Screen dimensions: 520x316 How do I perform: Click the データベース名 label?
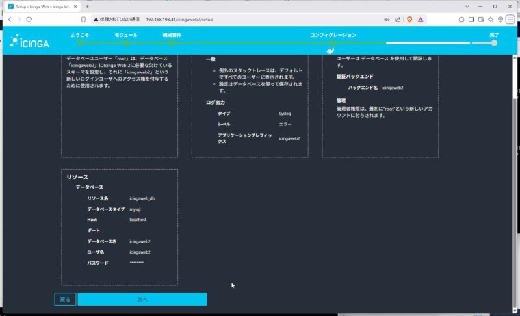point(101,241)
